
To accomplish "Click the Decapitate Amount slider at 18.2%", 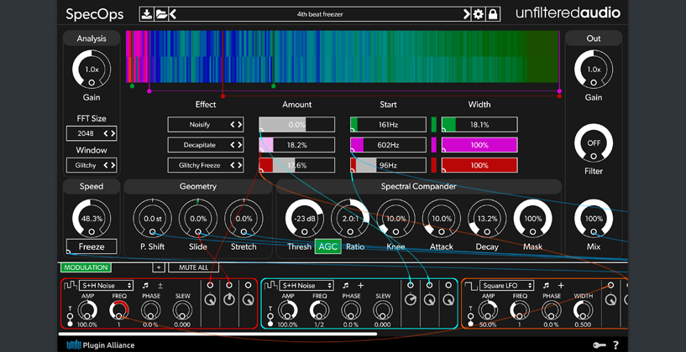I will pyautogui.click(x=296, y=145).
